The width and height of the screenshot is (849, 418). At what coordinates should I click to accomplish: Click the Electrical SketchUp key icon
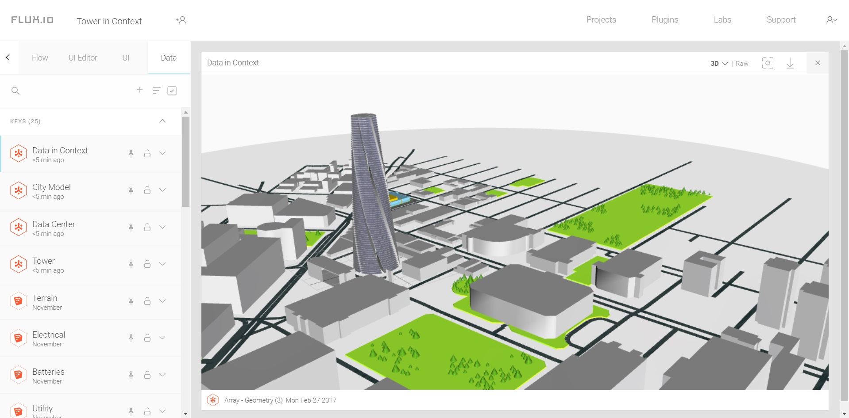coord(19,338)
